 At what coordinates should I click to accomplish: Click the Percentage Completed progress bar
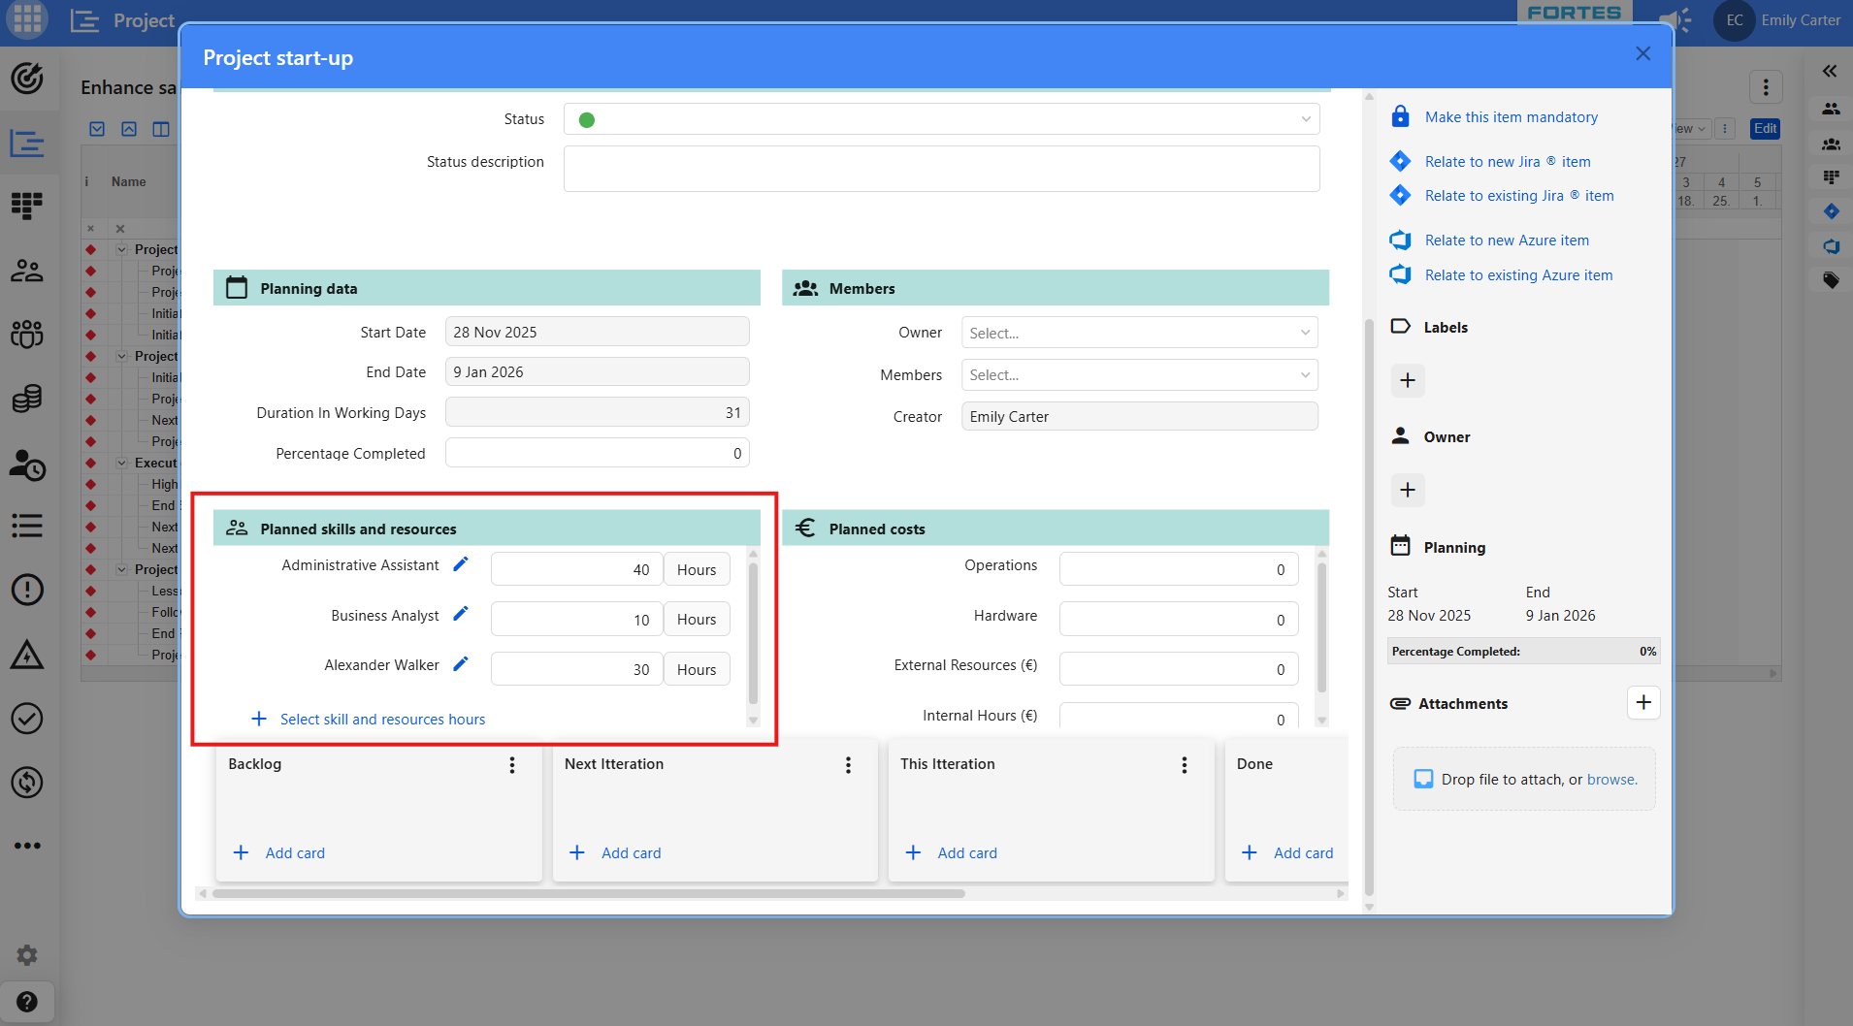(x=1523, y=651)
